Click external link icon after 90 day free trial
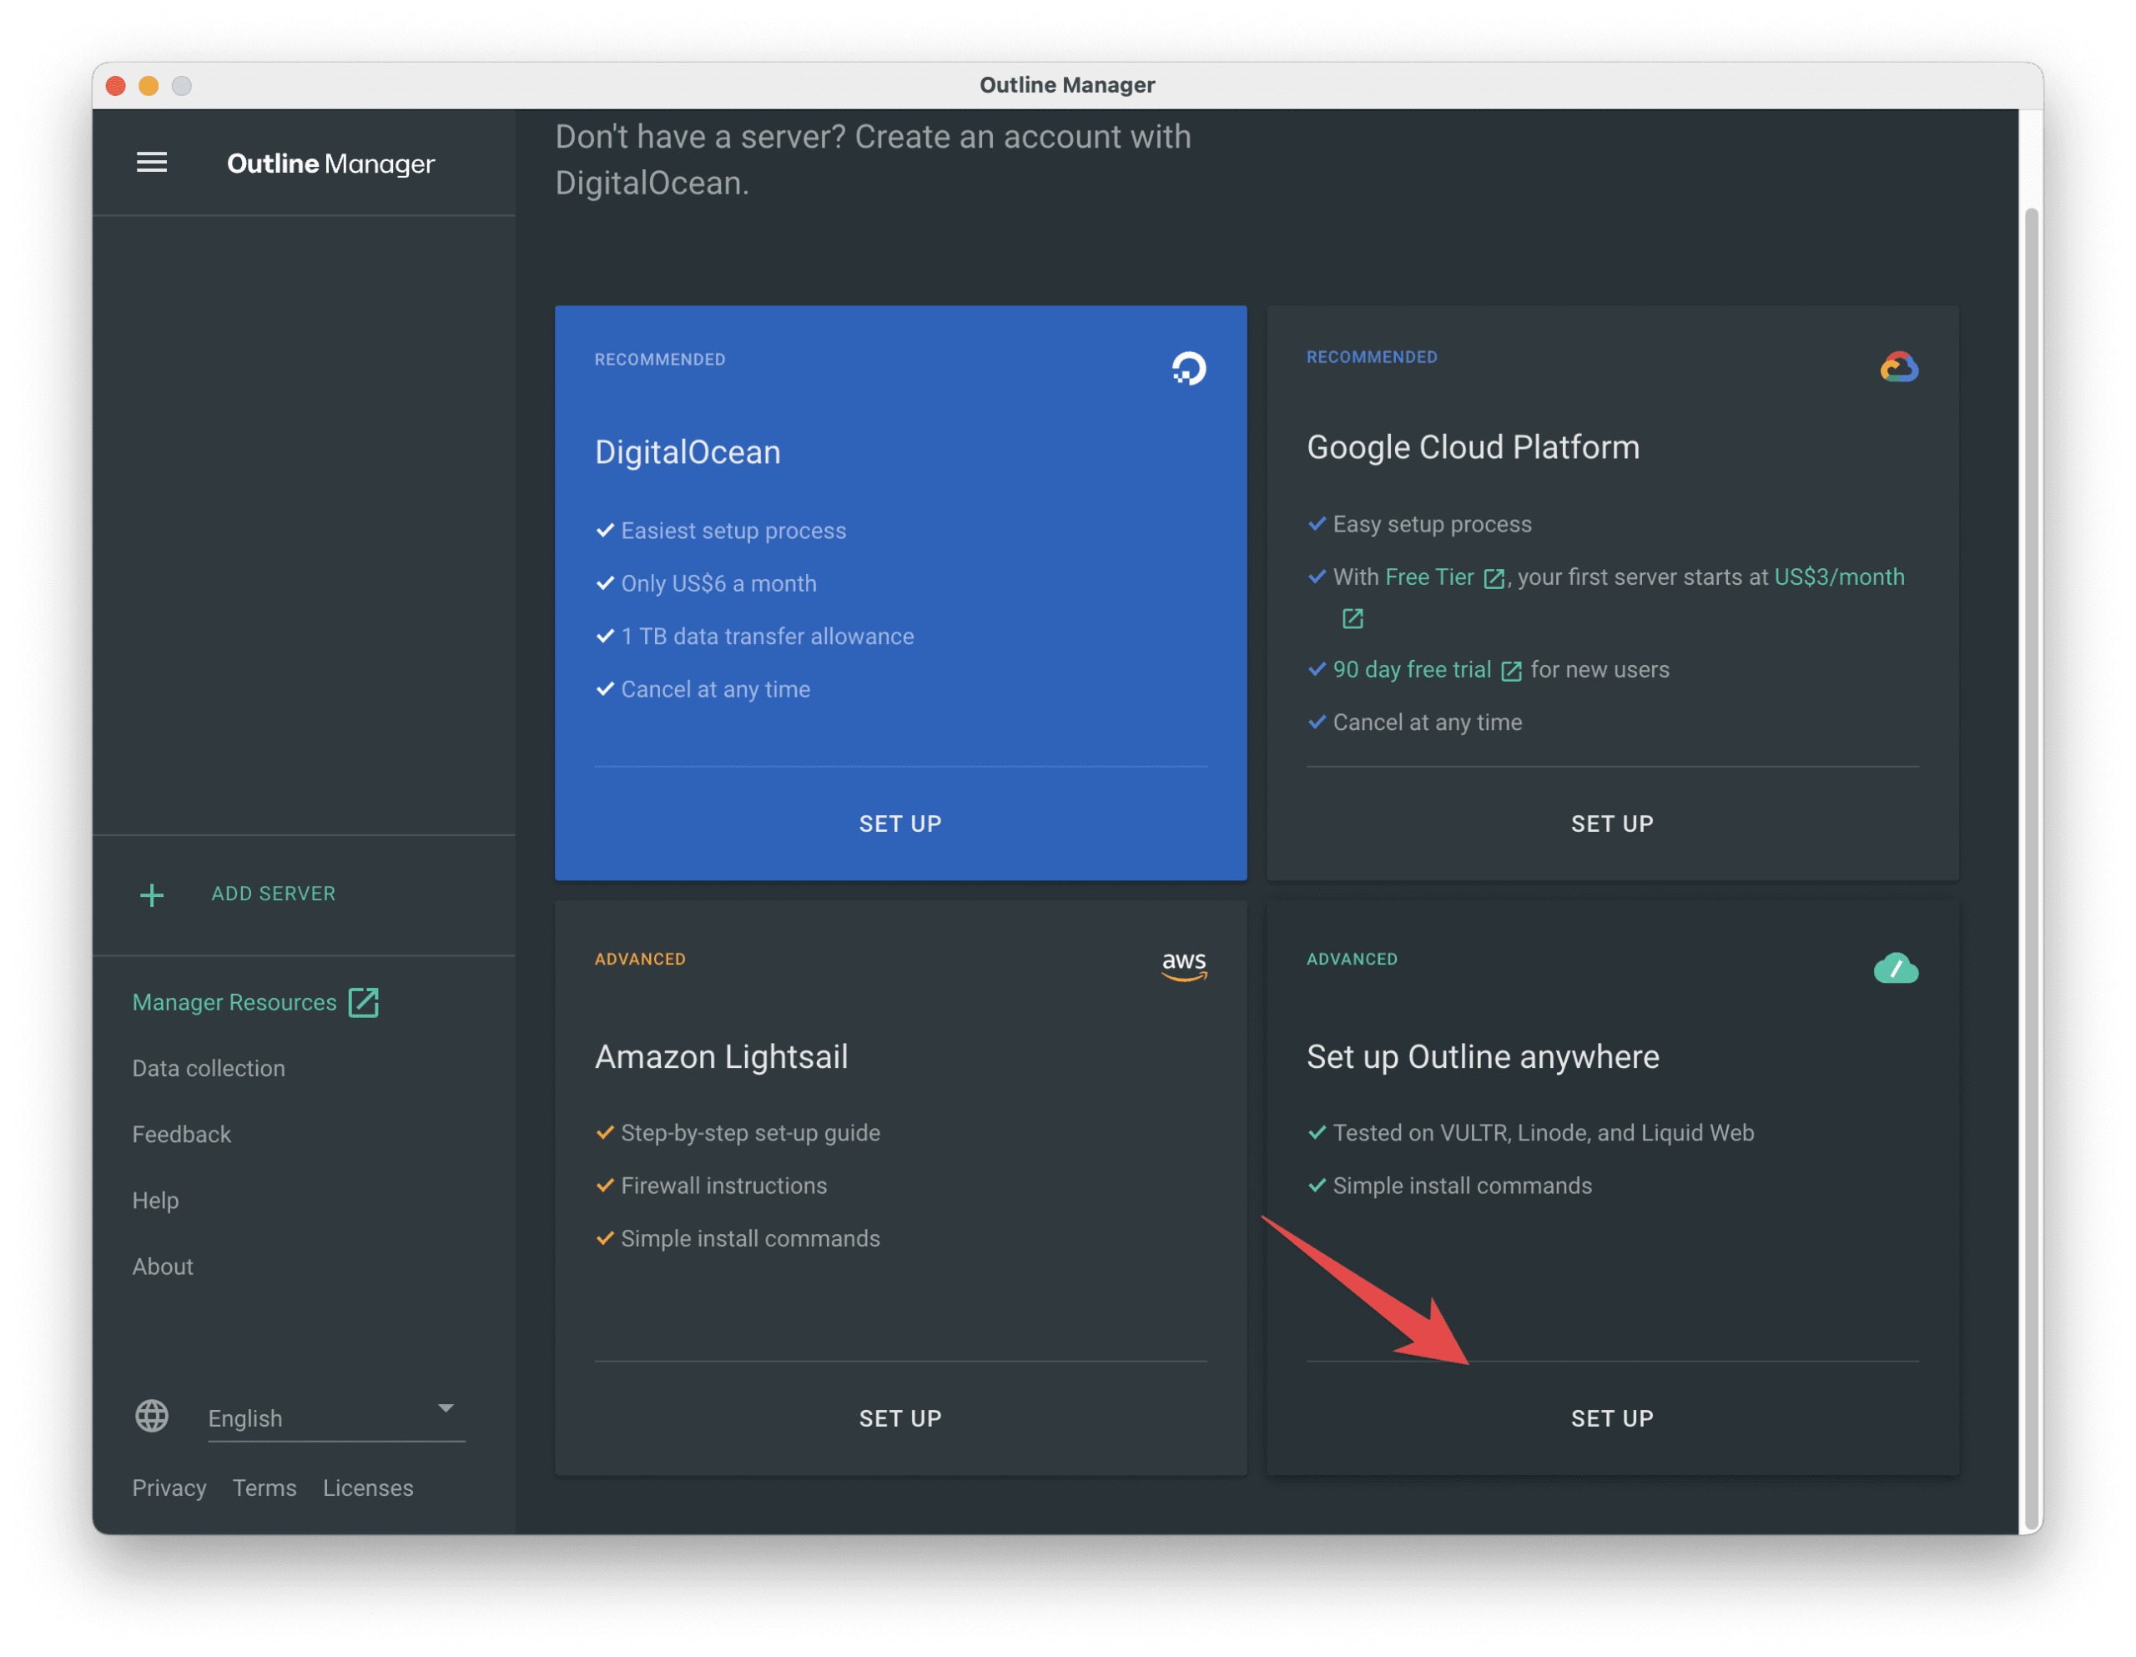 [x=1511, y=671]
